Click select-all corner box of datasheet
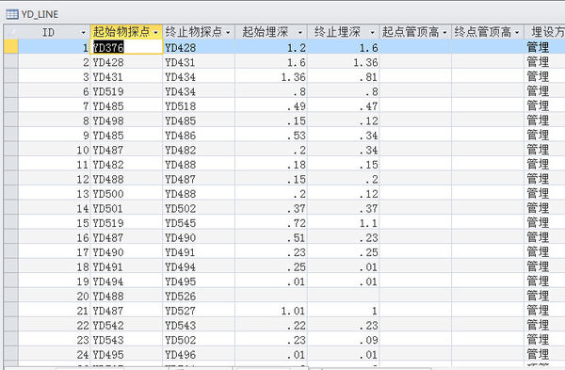 click(x=11, y=32)
